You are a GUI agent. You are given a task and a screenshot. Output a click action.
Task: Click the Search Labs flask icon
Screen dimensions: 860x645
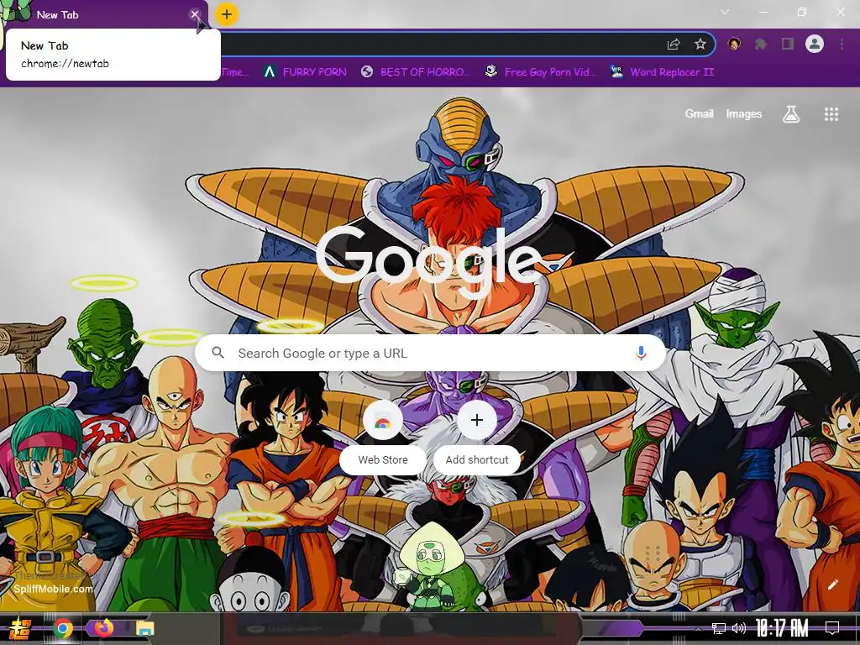[x=791, y=114]
